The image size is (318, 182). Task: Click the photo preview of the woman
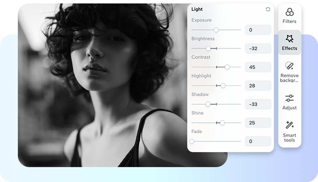coord(101,86)
